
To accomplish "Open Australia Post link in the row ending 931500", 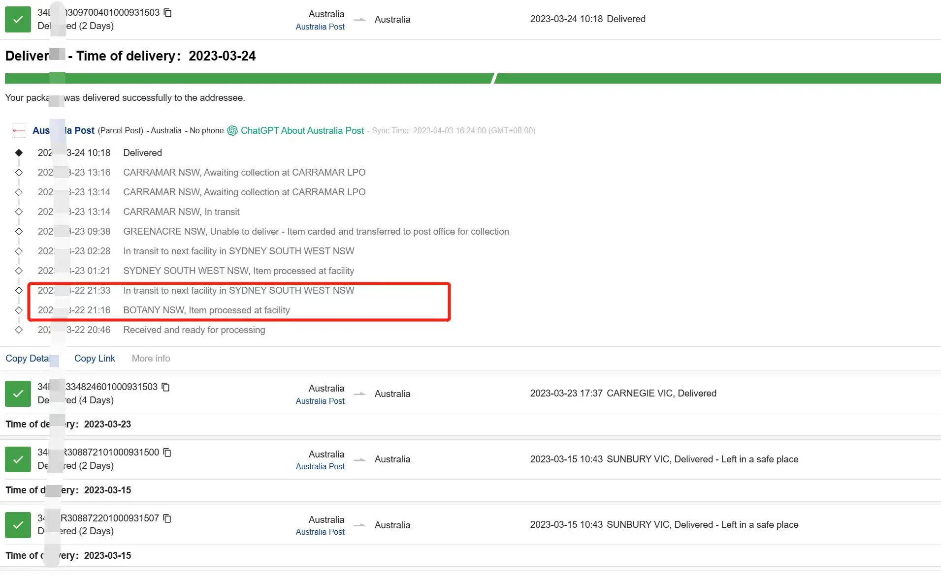I will click(x=320, y=466).
